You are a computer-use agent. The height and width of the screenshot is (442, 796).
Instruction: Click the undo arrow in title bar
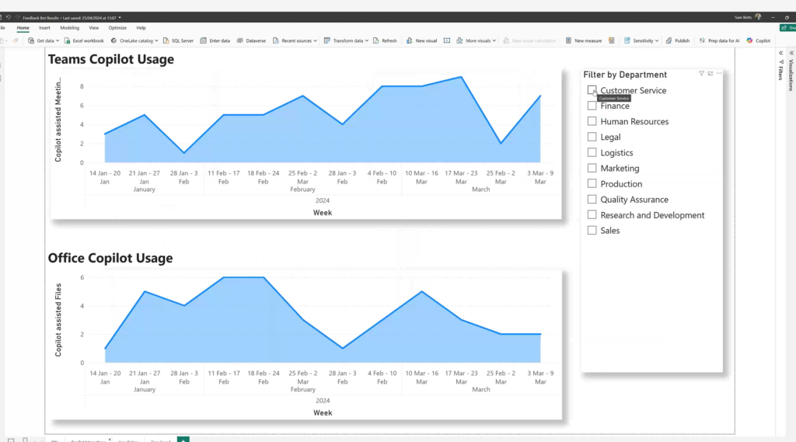(8, 17)
